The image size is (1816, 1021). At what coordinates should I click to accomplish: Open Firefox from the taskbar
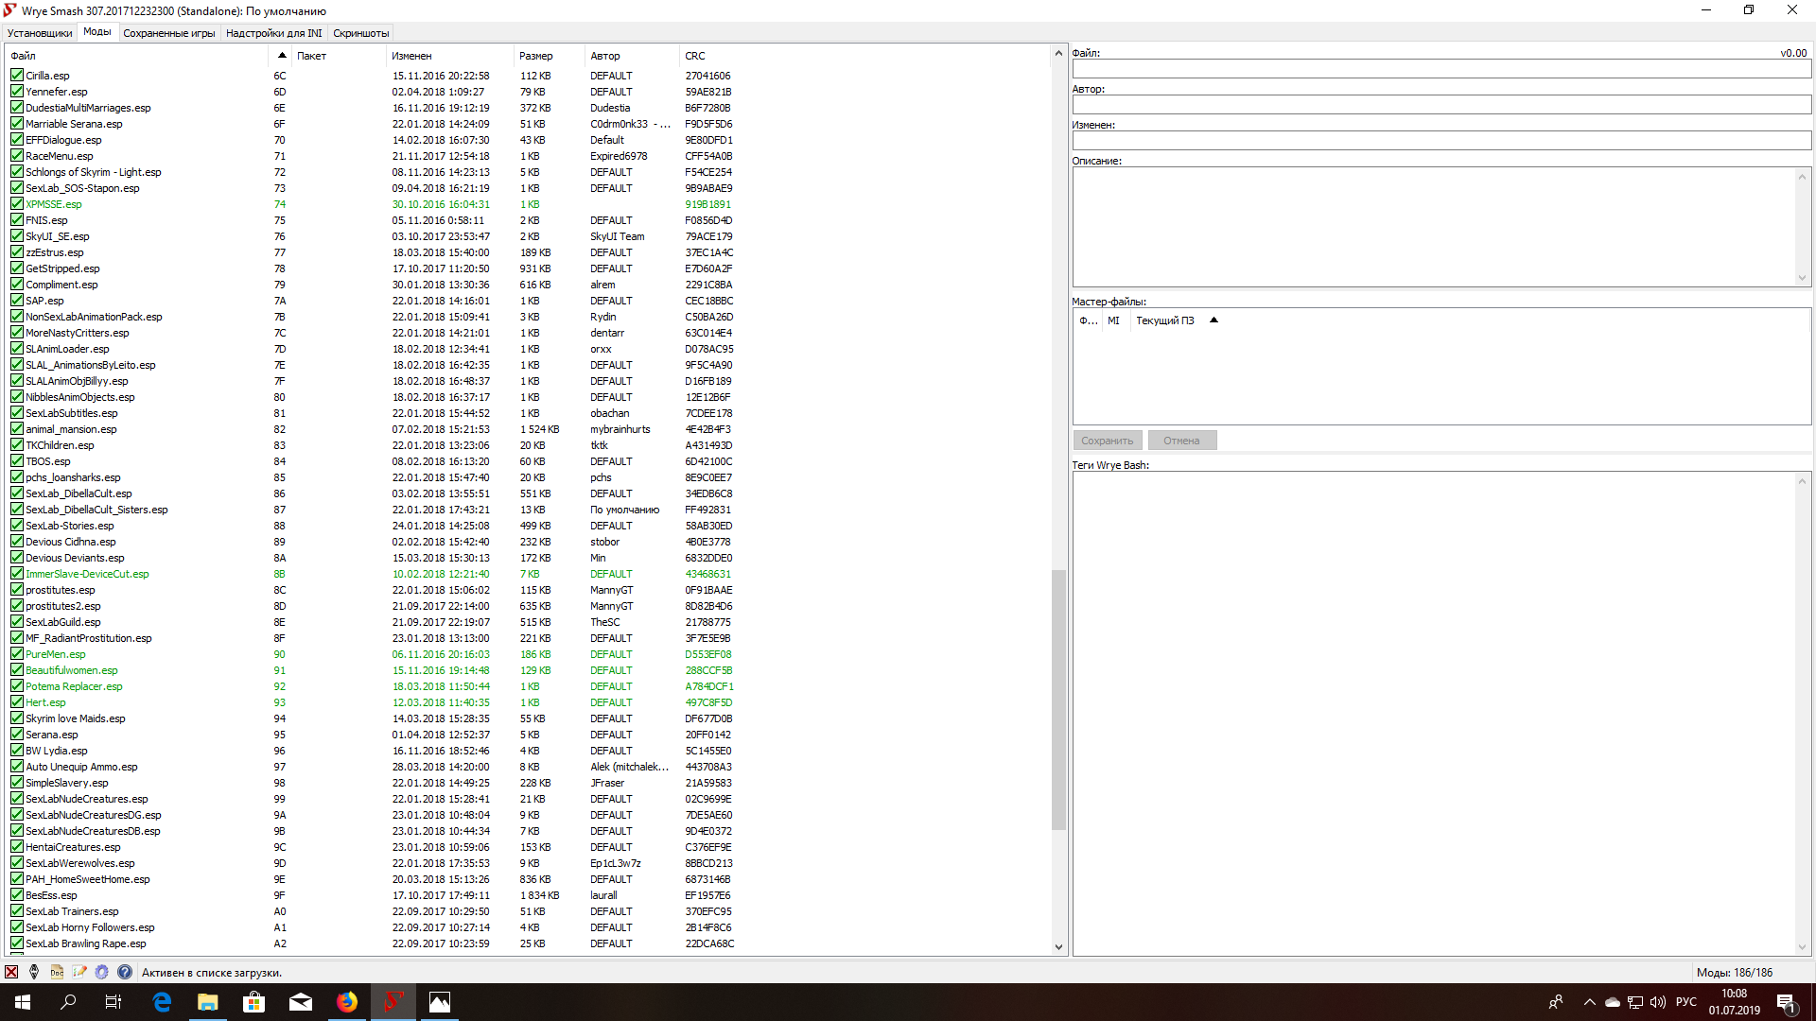347,1002
